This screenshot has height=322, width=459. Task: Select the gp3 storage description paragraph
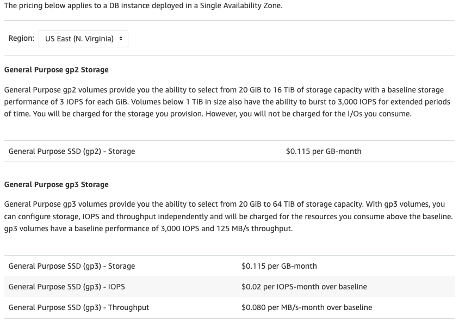pyautogui.click(x=228, y=216)
